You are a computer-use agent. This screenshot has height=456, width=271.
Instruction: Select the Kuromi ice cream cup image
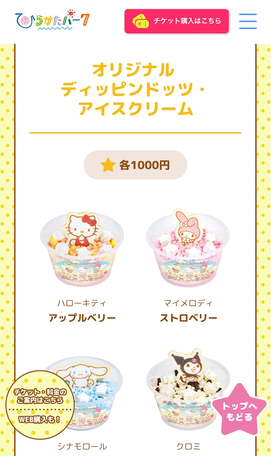[188, 390]
